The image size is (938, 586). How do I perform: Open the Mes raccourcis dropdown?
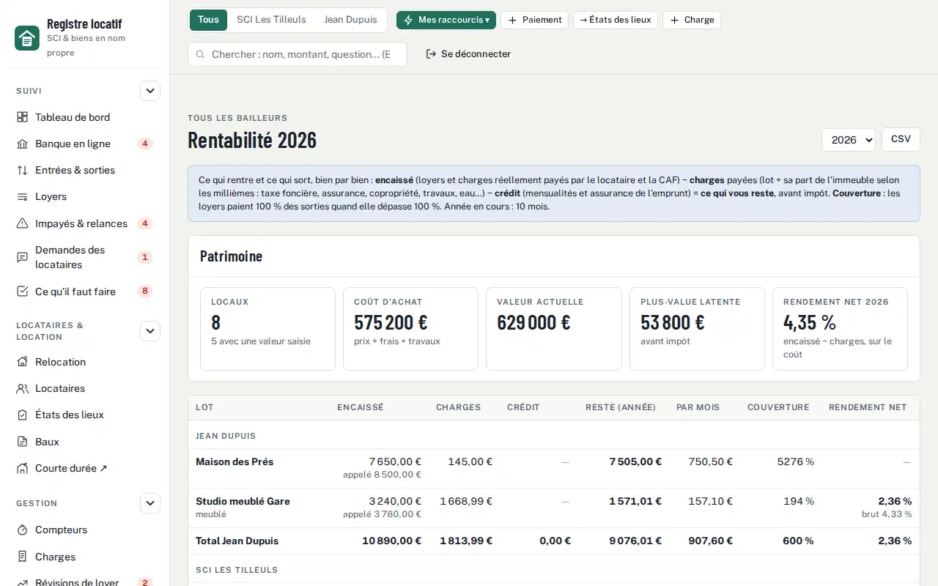pos(446,20)
